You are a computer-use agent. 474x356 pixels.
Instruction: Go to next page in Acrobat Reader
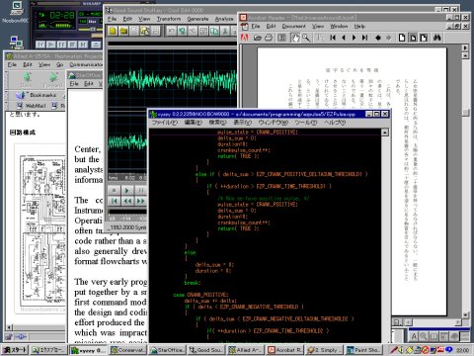pyautogui.click(x=355, y=38)
